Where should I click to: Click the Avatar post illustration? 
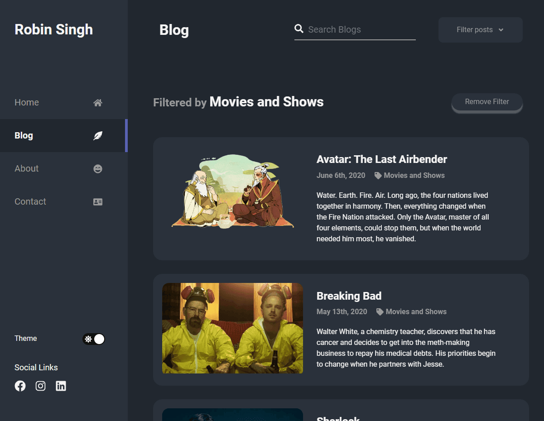(x=232, y=191)
